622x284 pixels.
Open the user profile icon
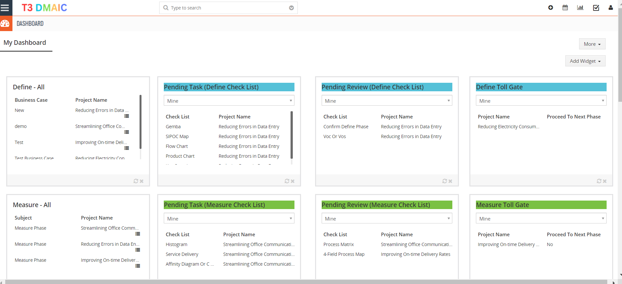[x=611, y=8]
